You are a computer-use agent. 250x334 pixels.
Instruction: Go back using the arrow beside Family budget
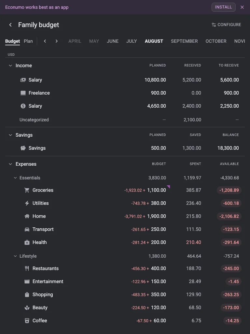click(x=10, y=25)
